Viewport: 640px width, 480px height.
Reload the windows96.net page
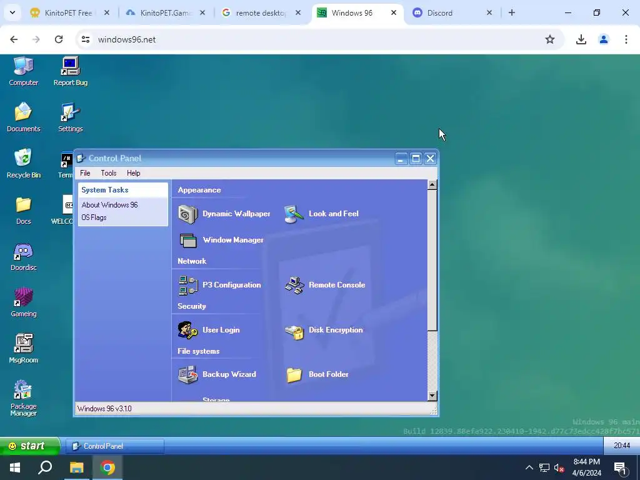point(59,39)
